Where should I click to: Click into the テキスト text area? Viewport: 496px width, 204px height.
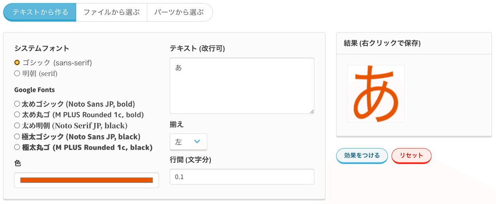click(x=242, y=86)
